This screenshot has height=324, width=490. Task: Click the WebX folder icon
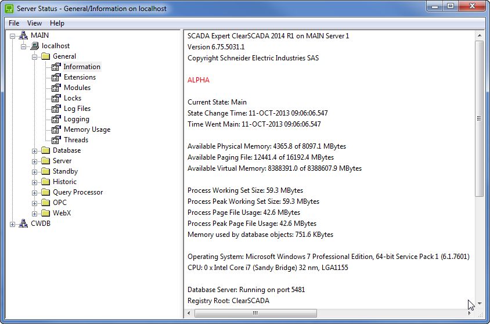(x=46, y=213)
